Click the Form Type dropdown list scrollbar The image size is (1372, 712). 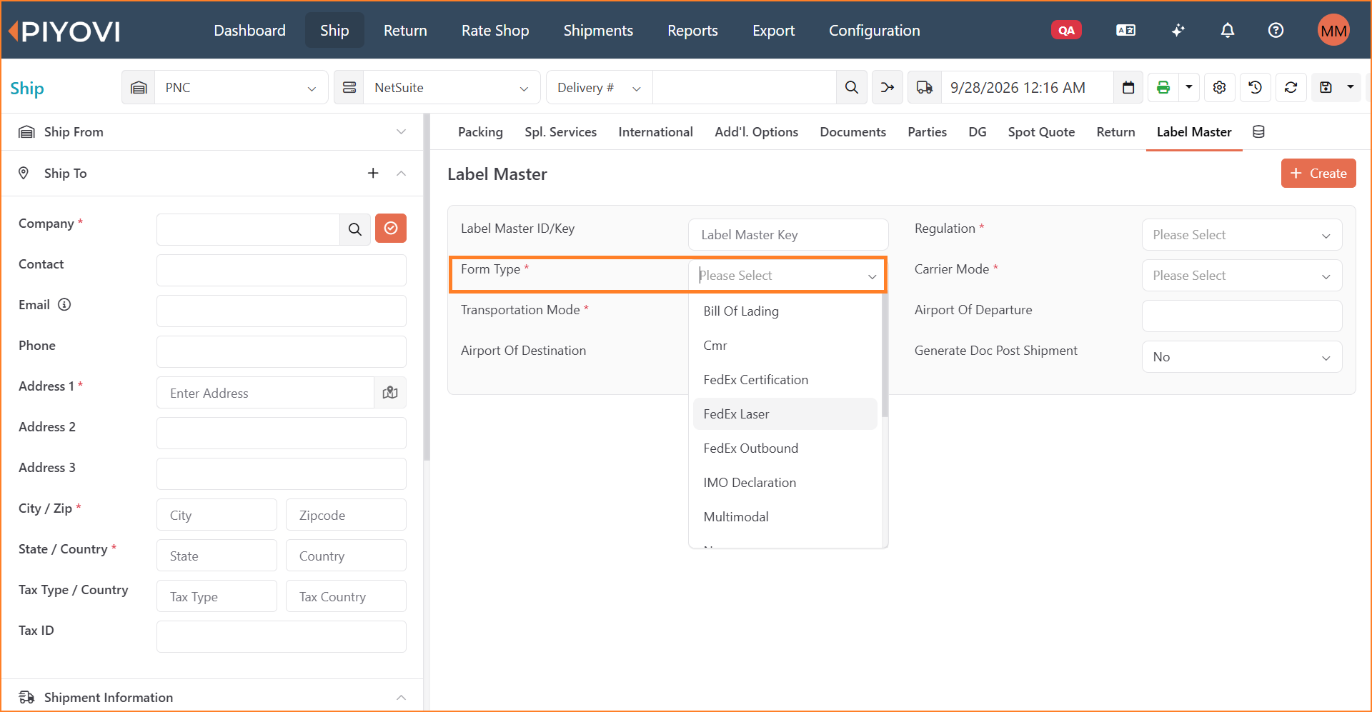(x=885, y=356)
